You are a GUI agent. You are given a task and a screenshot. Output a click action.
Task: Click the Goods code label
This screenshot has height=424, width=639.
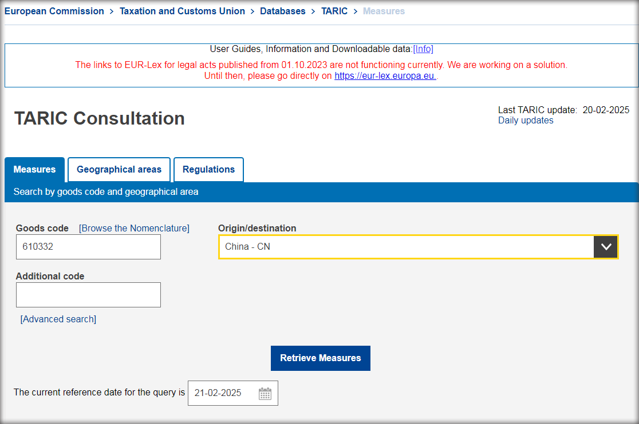42,229
